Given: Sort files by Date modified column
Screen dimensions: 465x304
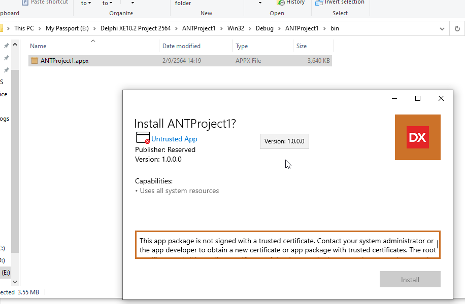Looking at the screenshot, I should point(181,46).
